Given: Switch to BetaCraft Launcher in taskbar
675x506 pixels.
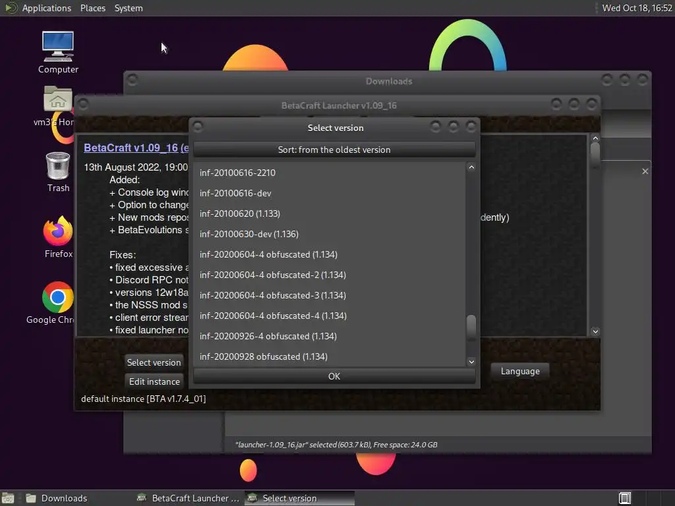Looking at the screenshot, I should (188, 498).
